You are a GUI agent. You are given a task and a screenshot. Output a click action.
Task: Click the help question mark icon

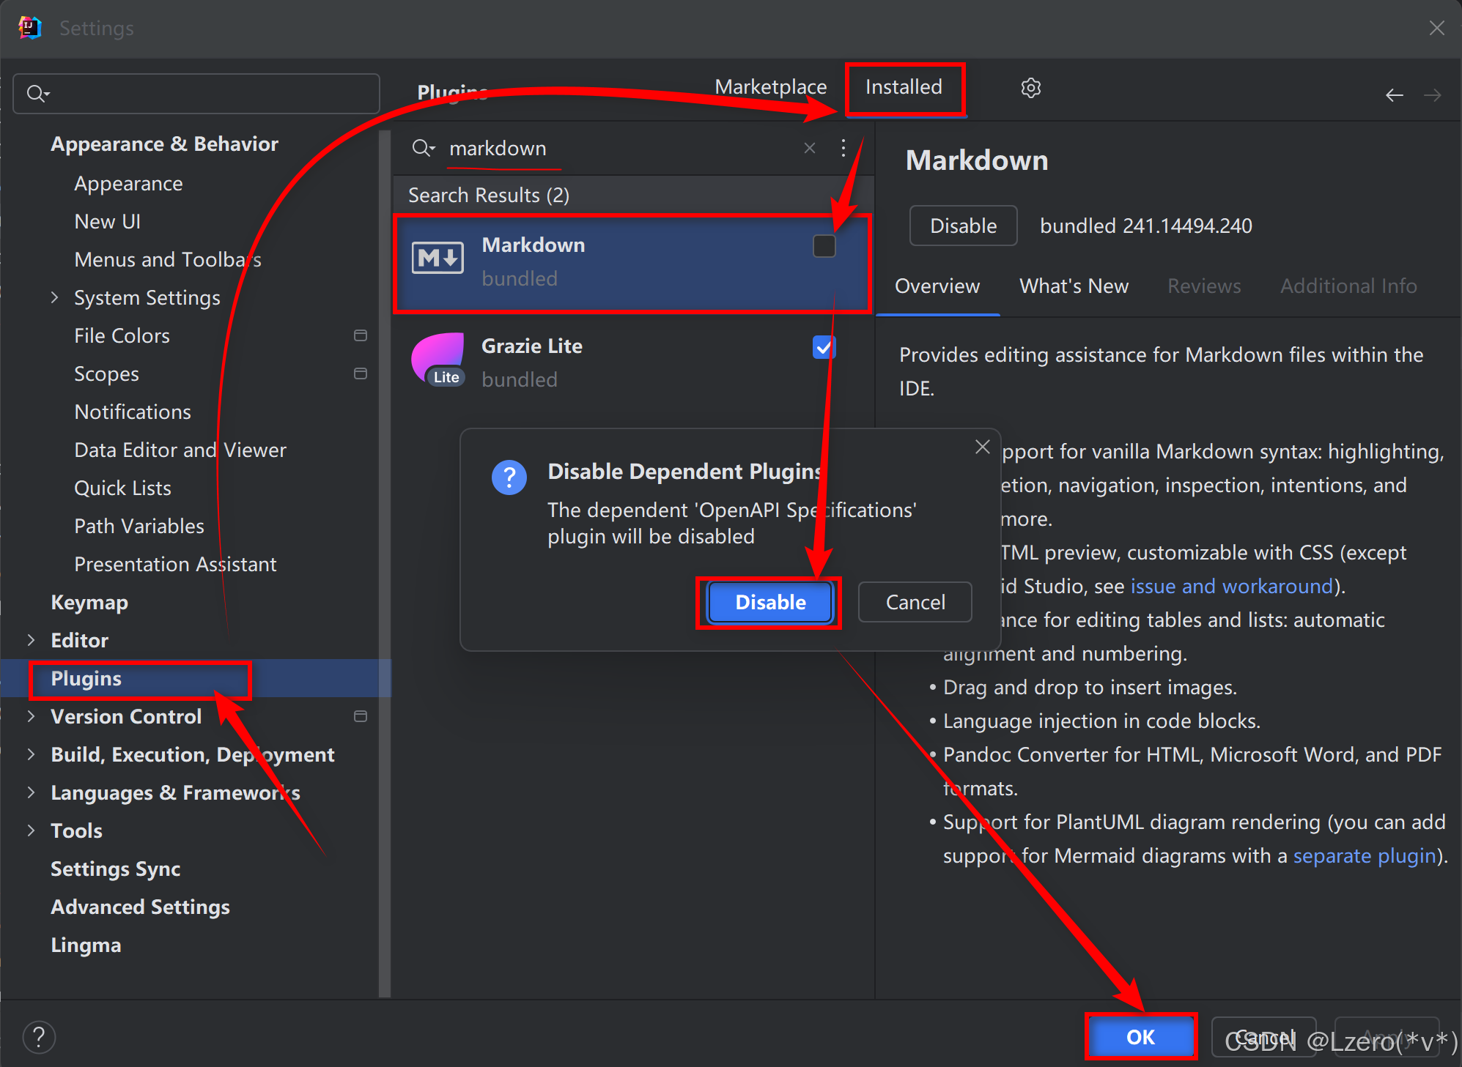pyautogui.click(x=39, y=1037)
